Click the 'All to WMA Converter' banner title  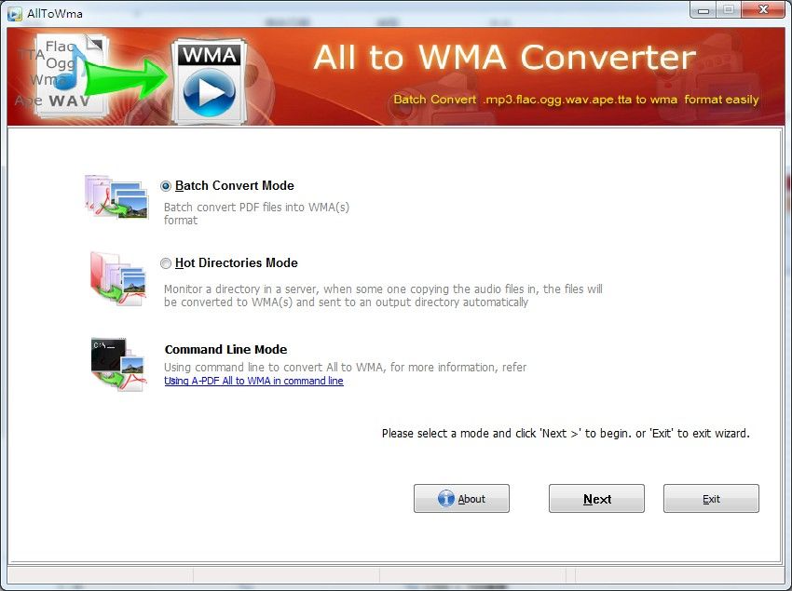pyautogui.click(x=505, y=57)
